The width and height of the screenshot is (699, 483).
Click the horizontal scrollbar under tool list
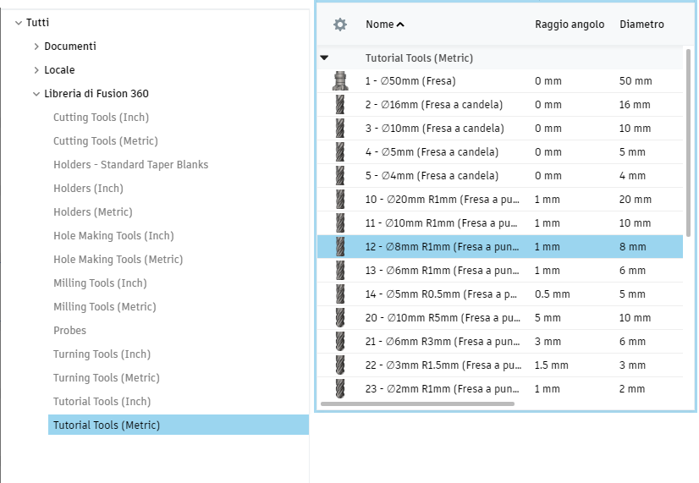click(x=417, y=404)
